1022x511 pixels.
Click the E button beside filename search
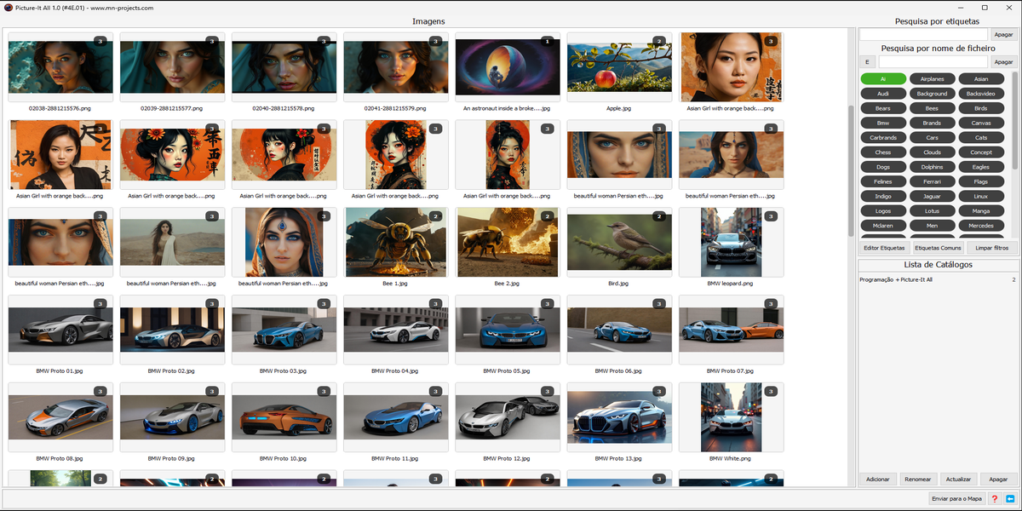click(x=867, y=62)
